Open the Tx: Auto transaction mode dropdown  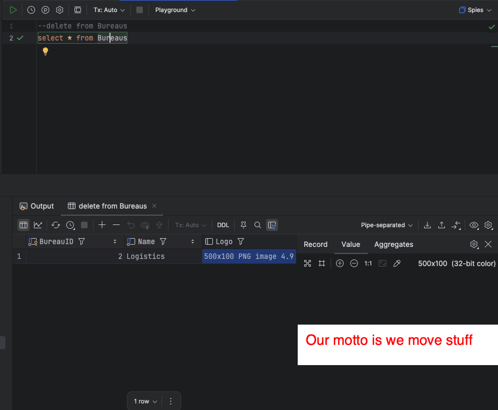(x=107, y=9)
